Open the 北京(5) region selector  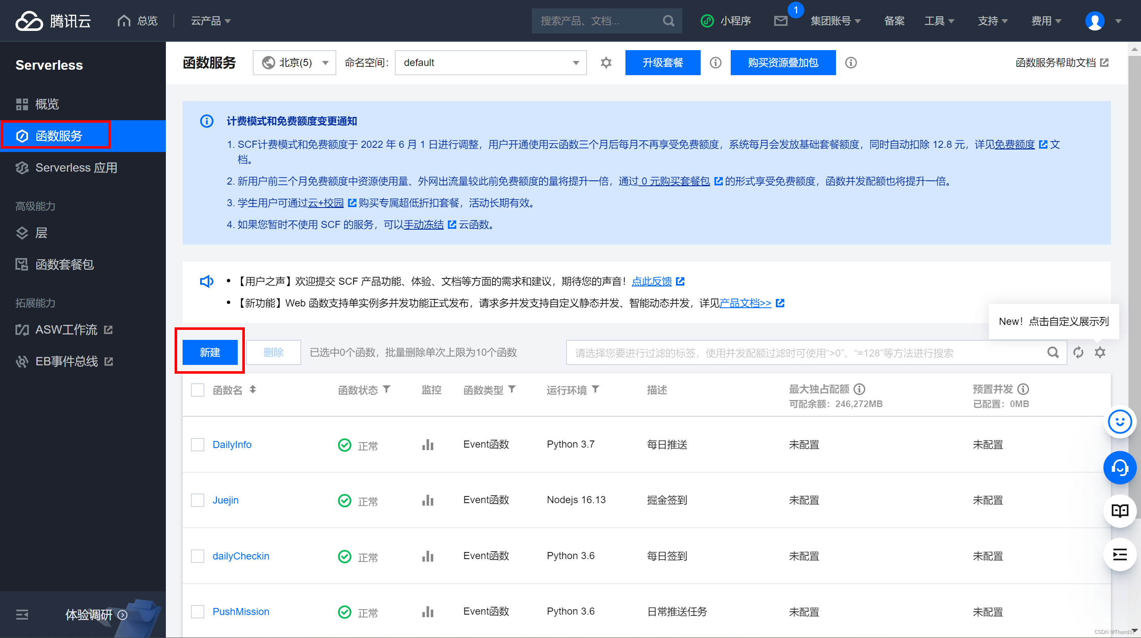coord(294,63)
